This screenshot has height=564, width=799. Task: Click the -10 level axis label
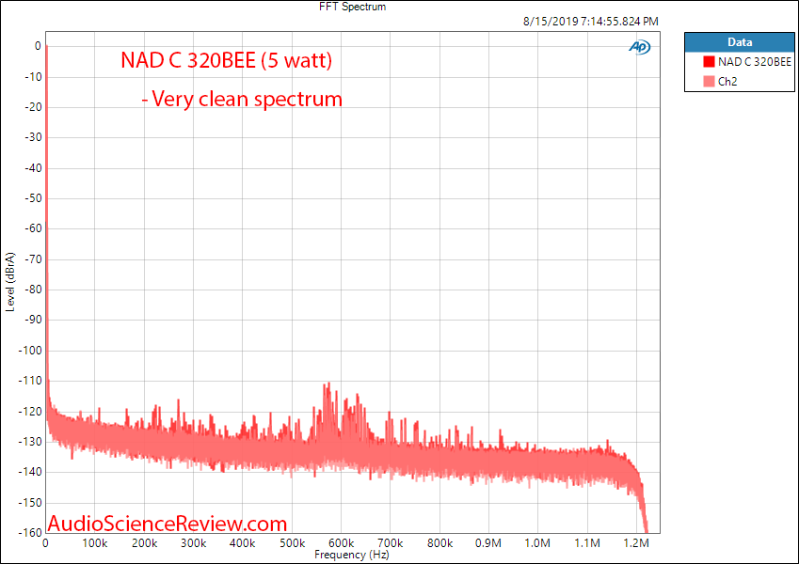click(33, 77)
